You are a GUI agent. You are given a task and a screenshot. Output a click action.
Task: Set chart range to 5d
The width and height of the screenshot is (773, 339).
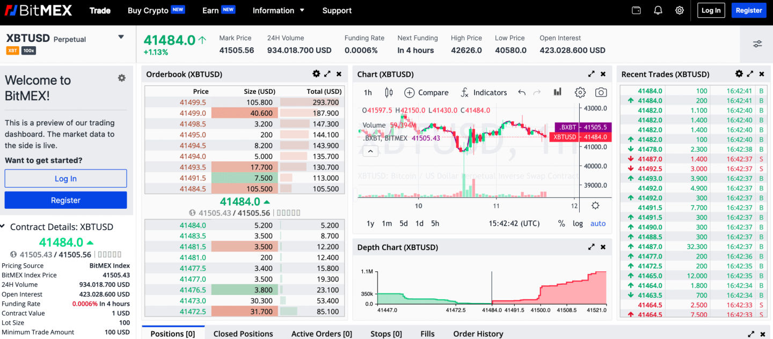point(403,224)
